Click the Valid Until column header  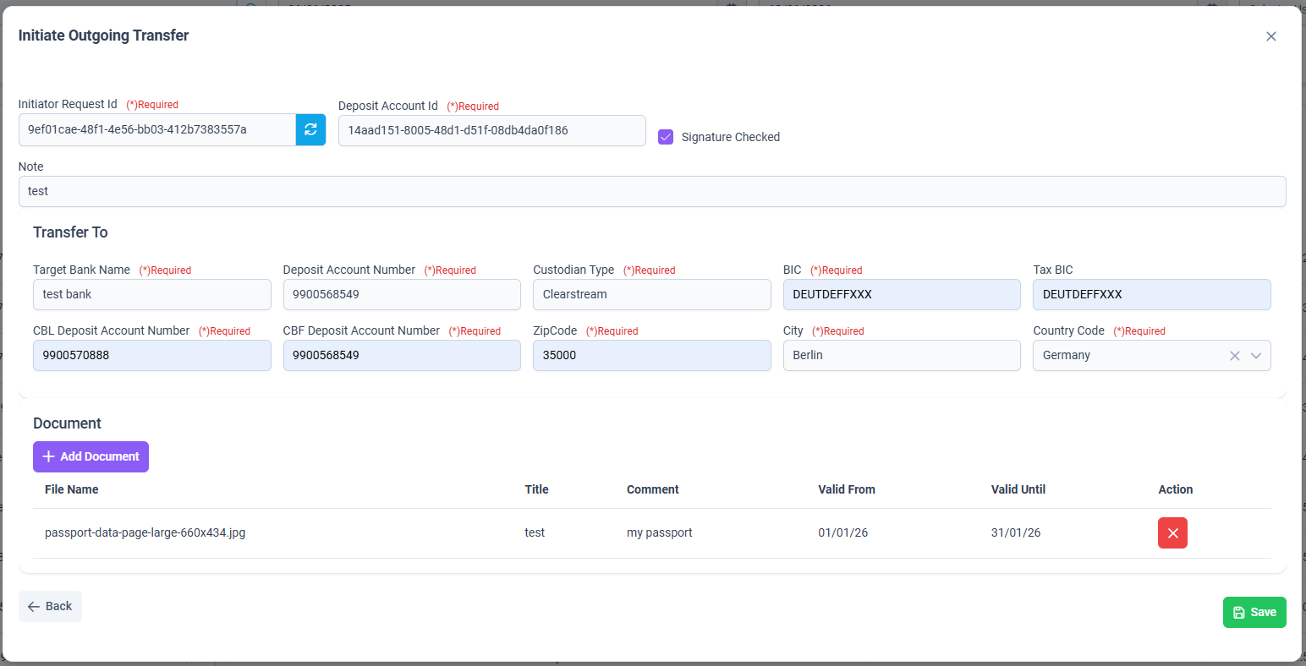click(1018, 489)
